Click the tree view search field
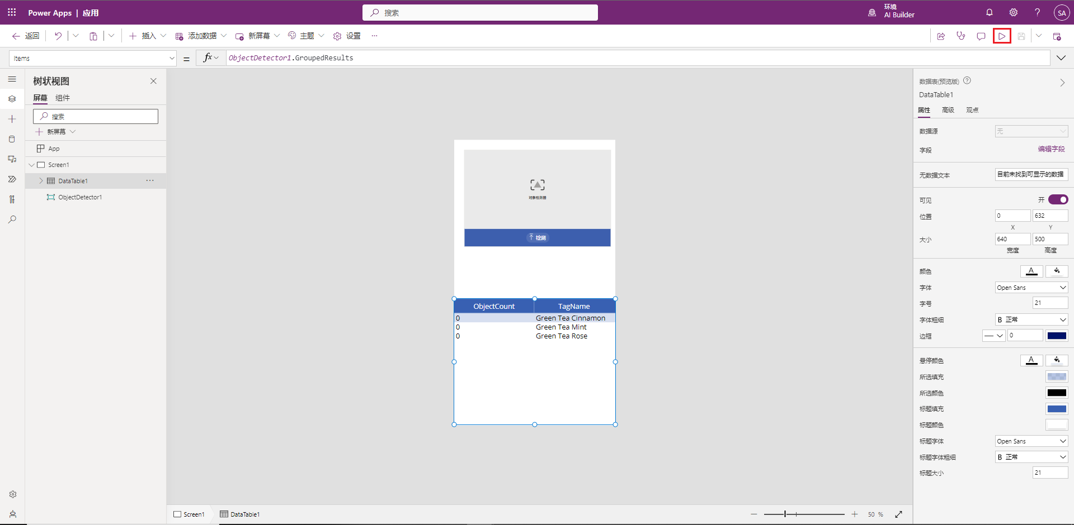This screenshot has width=1074, height=525. pyautogui.click(x=96, y=116)
